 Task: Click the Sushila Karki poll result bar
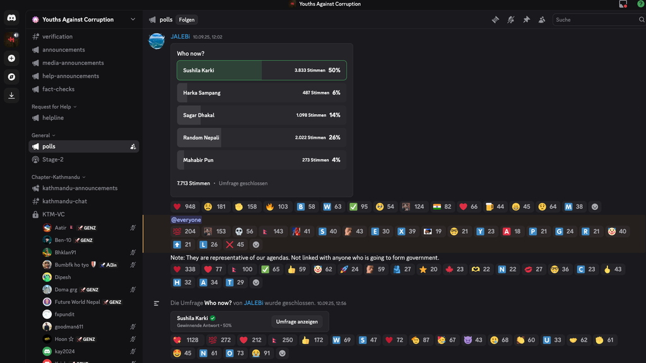click(261, 70)
